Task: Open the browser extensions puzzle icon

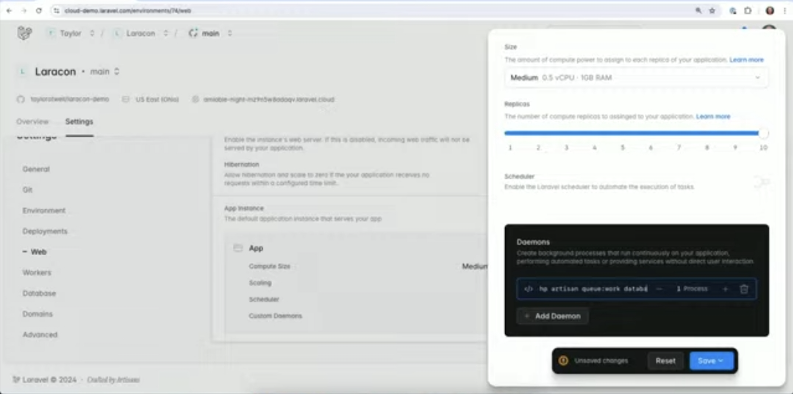Action: [x=748, y=10]
